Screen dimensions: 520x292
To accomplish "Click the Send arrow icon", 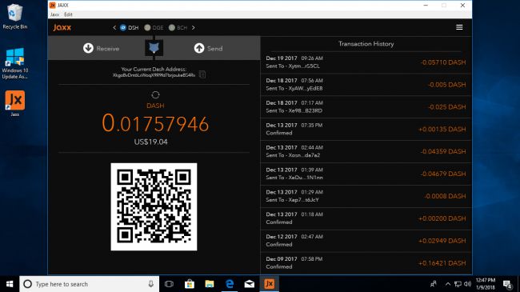I will click(199, 48).
